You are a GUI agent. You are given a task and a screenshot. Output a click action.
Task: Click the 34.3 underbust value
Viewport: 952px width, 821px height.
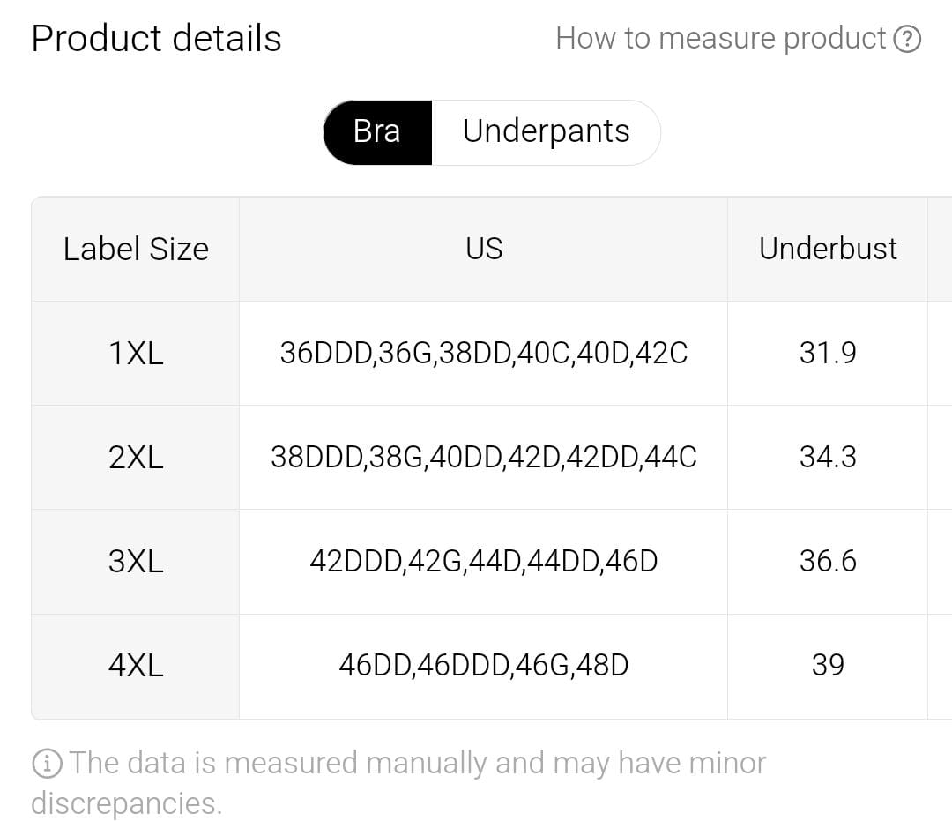pyautogui.click(x=828, y=458)
